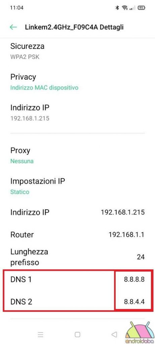Tap the Sicurezza WPA2 PSK entry
Screen dimensions: 155x344
click(77, 51)
